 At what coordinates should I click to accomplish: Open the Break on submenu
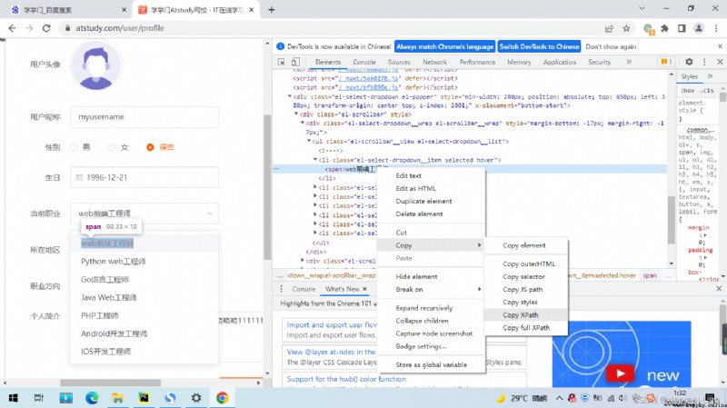[x=431, y=289]
